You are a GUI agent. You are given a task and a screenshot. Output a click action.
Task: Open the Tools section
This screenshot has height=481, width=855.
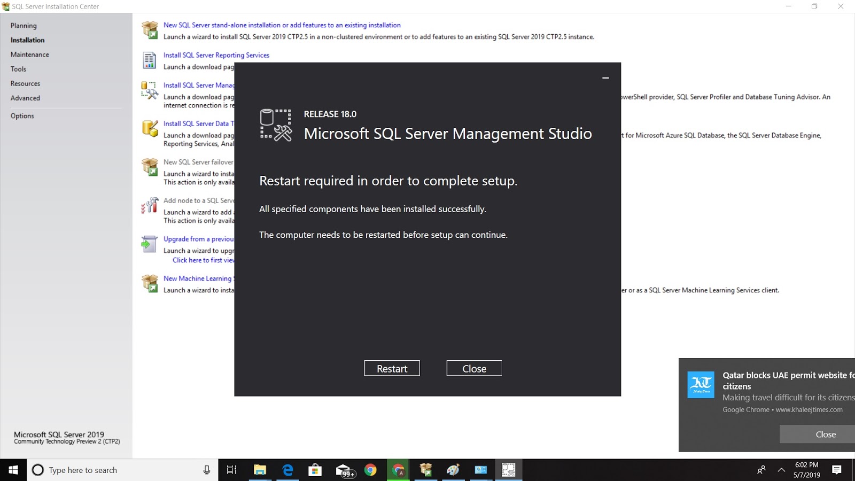click(18, 69)
